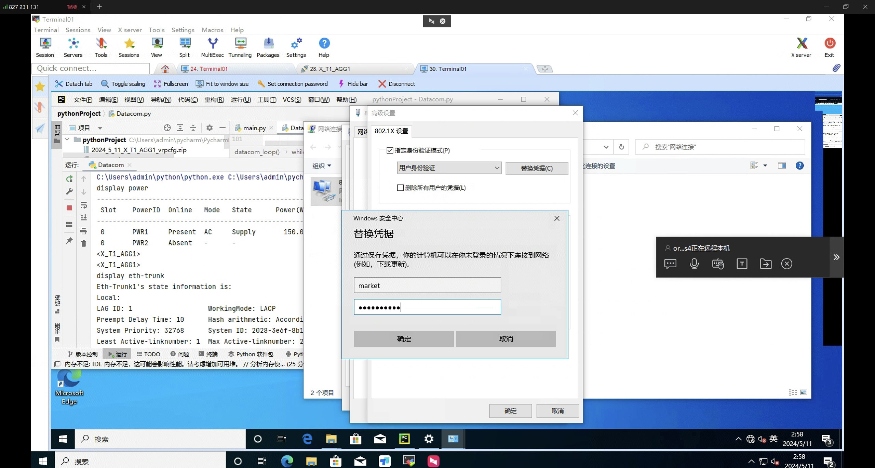Screen dimensions: 875x468
Task: Open PyCharm 运行(U) menu
Action: pos(241,99)
